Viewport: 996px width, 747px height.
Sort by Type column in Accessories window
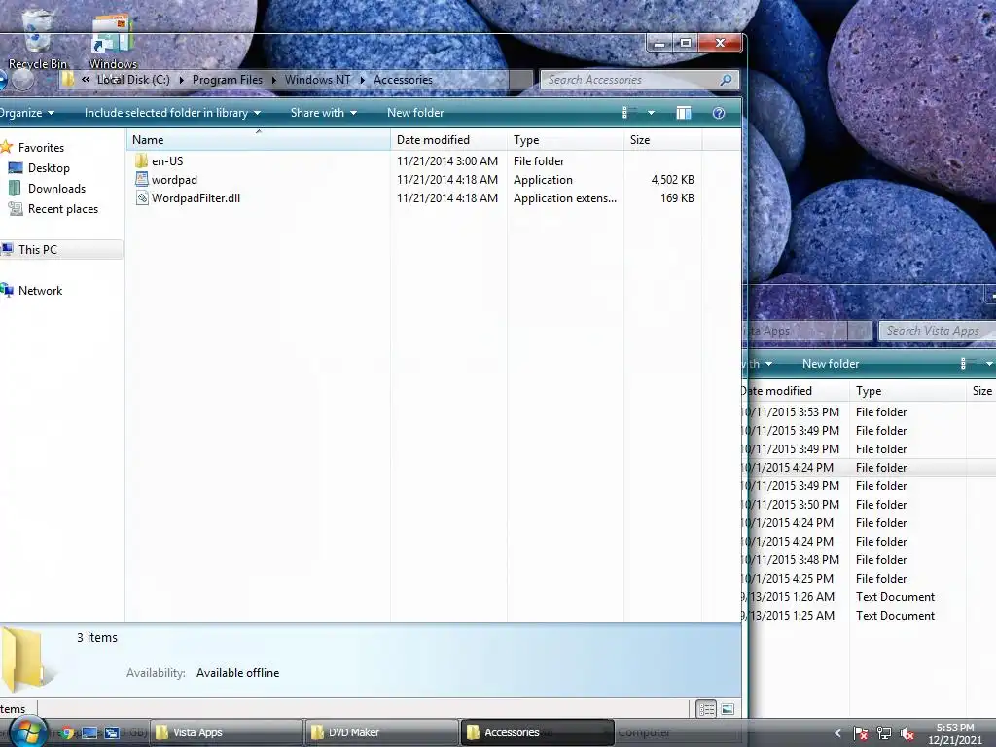click(565, 140)
